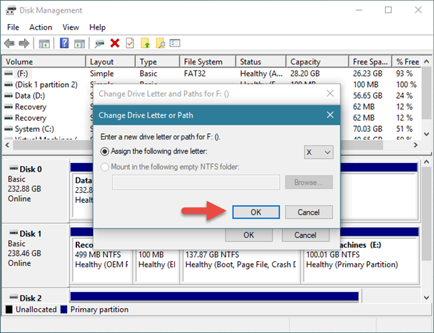434x333 pixels.
Task: Click the Back arrow toolbar icon
Action: [x=9, y=44]
